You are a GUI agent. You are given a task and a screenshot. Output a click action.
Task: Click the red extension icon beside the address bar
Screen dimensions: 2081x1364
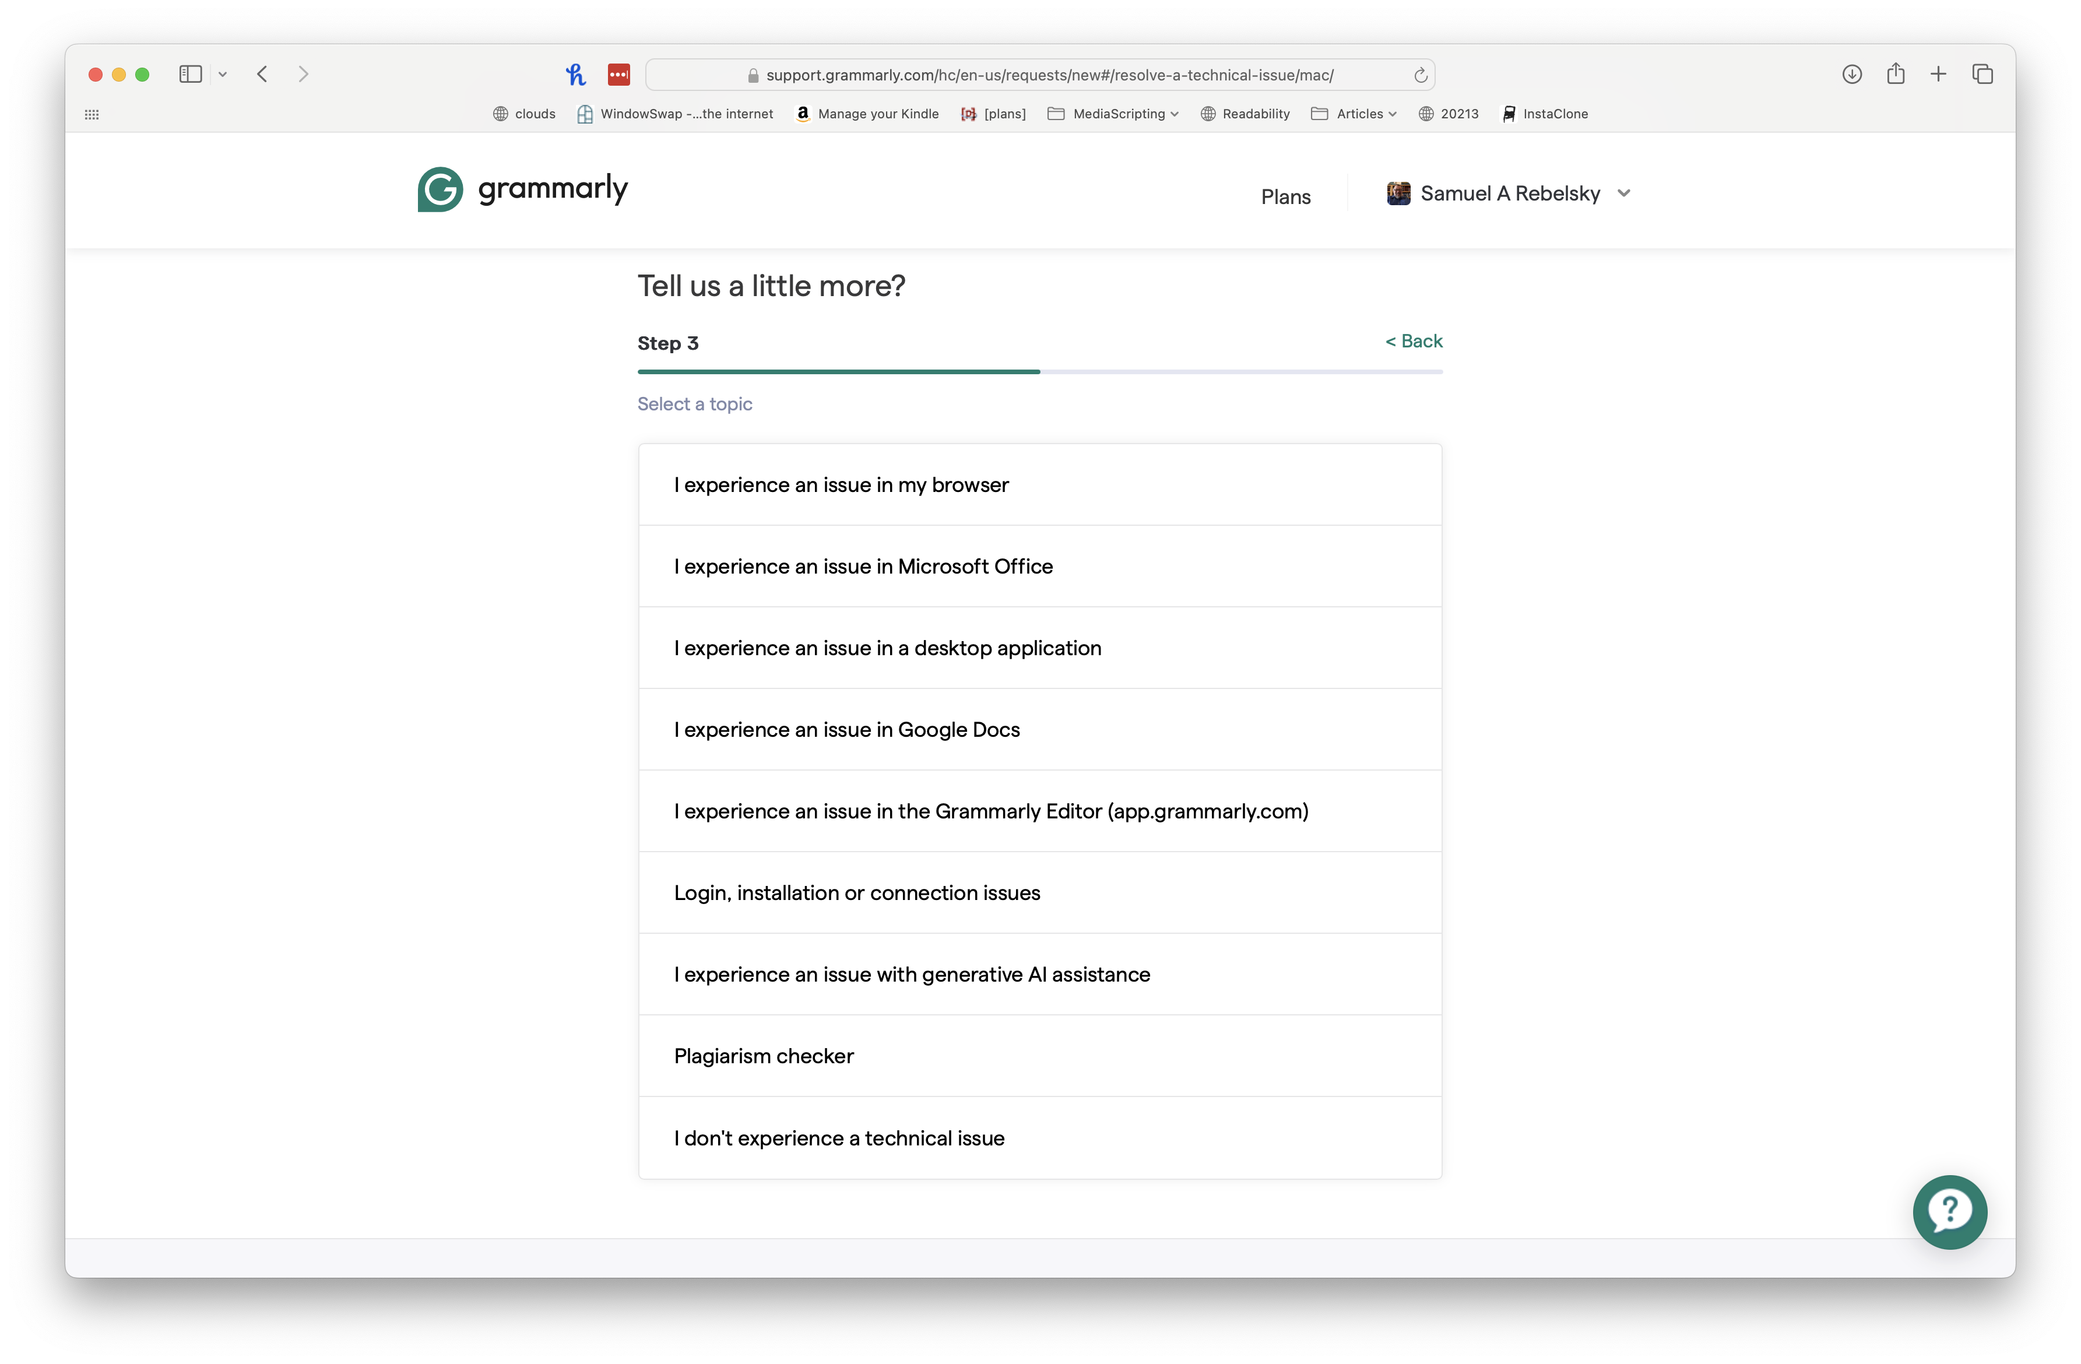[619, 75]
